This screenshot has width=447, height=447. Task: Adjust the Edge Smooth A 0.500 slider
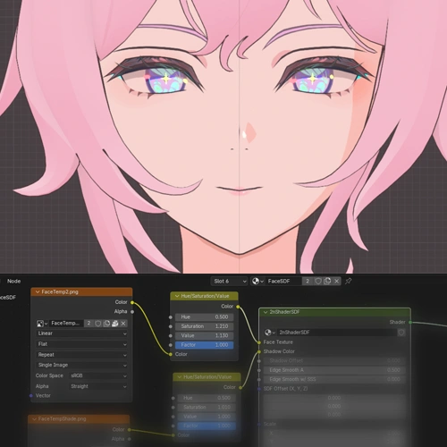tap(334, 370)
